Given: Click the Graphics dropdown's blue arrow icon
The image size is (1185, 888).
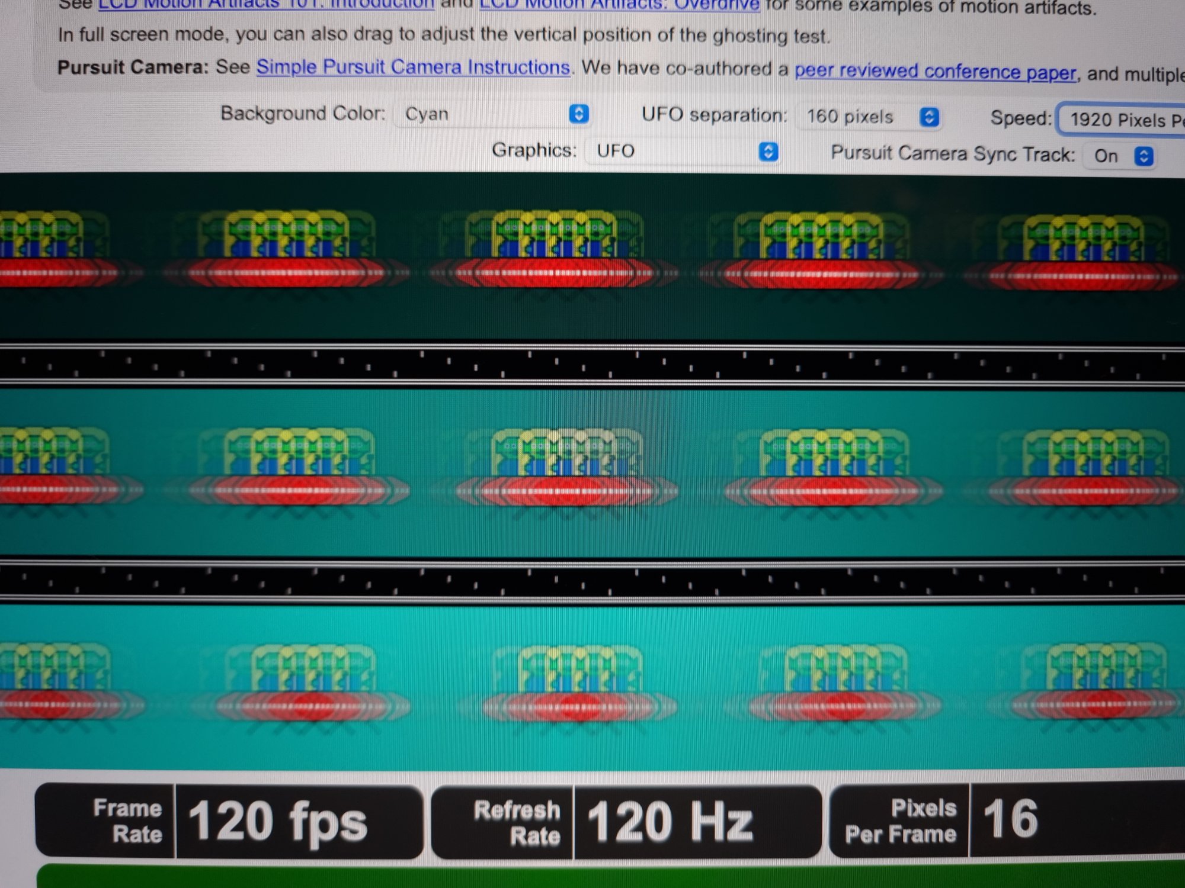Looking at the screenshot, I should (x=768, y=152).
